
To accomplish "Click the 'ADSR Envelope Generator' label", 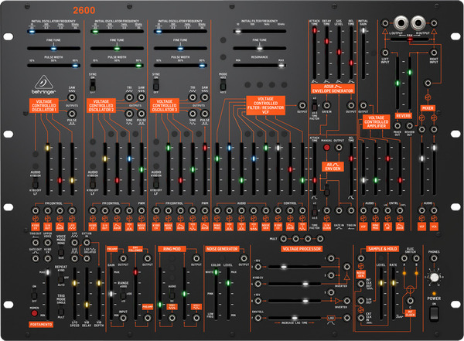I will (x=333, y=89).
